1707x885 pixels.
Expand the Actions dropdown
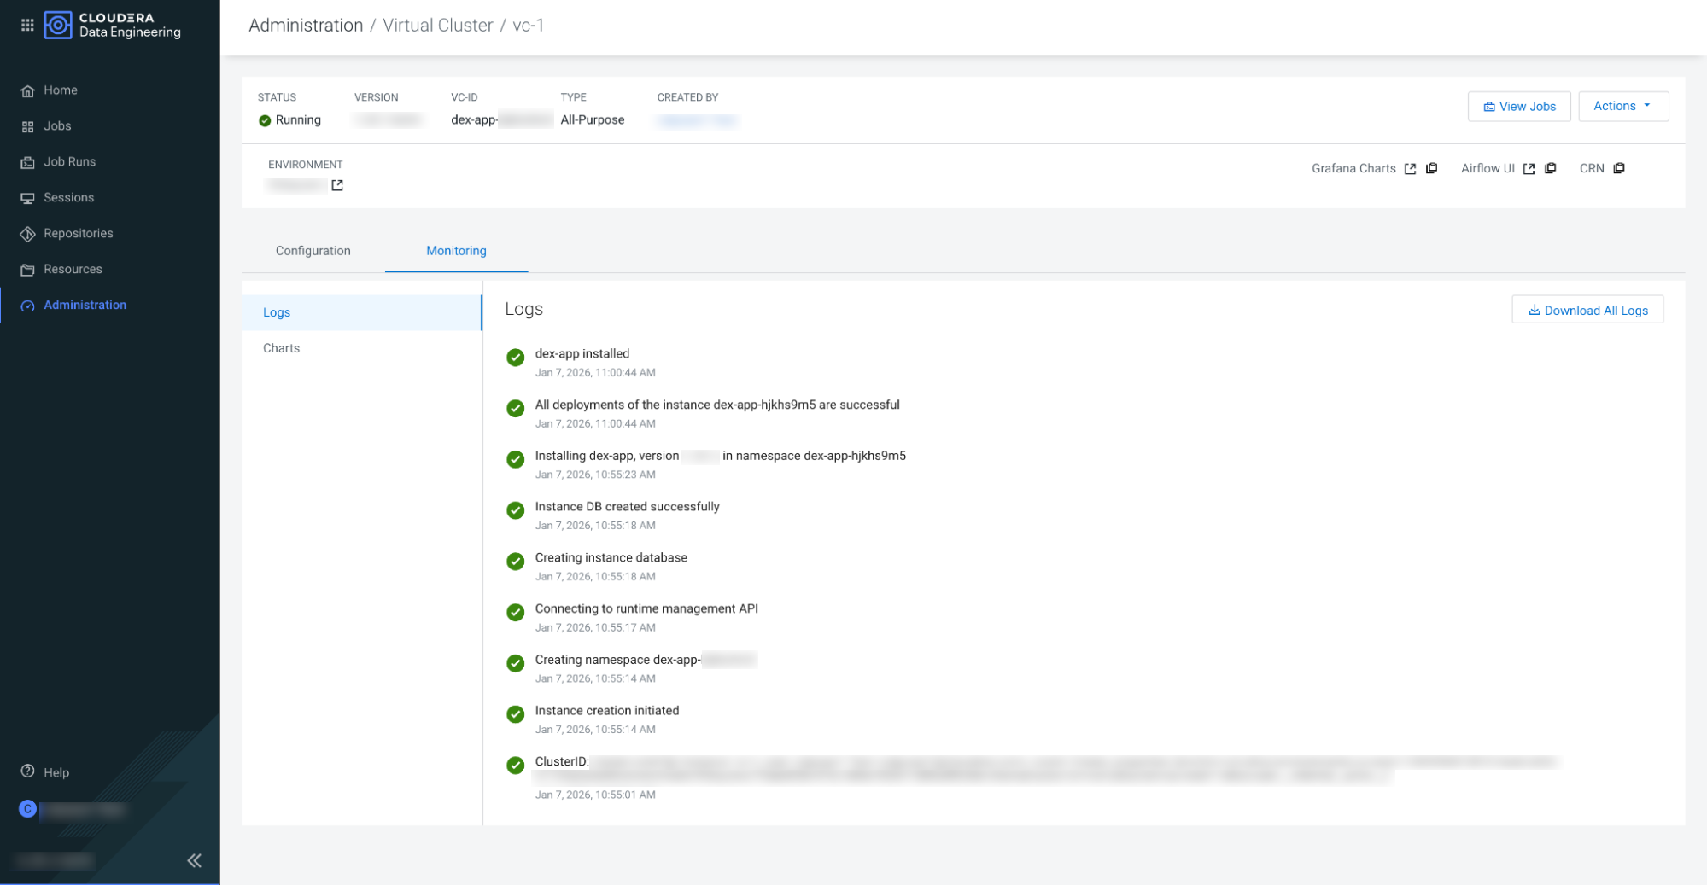(x=1622, y=107)
